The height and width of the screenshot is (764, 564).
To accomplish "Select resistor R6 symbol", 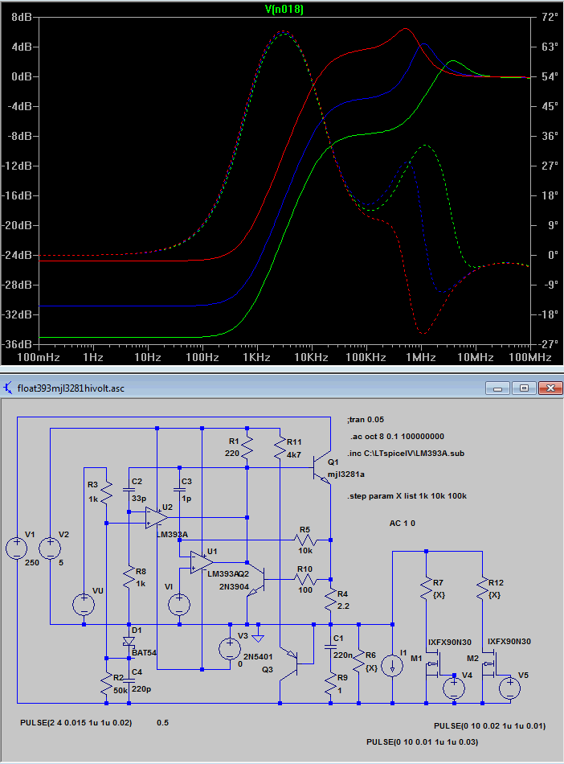I will click(358, 661).
